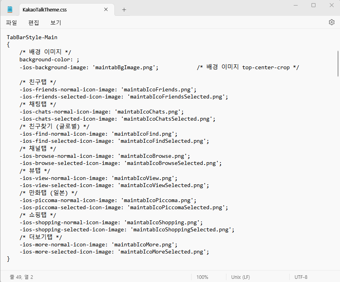Click the /* 채널탭 */ comment
The image size is (340, 282).
click(38, 148)
